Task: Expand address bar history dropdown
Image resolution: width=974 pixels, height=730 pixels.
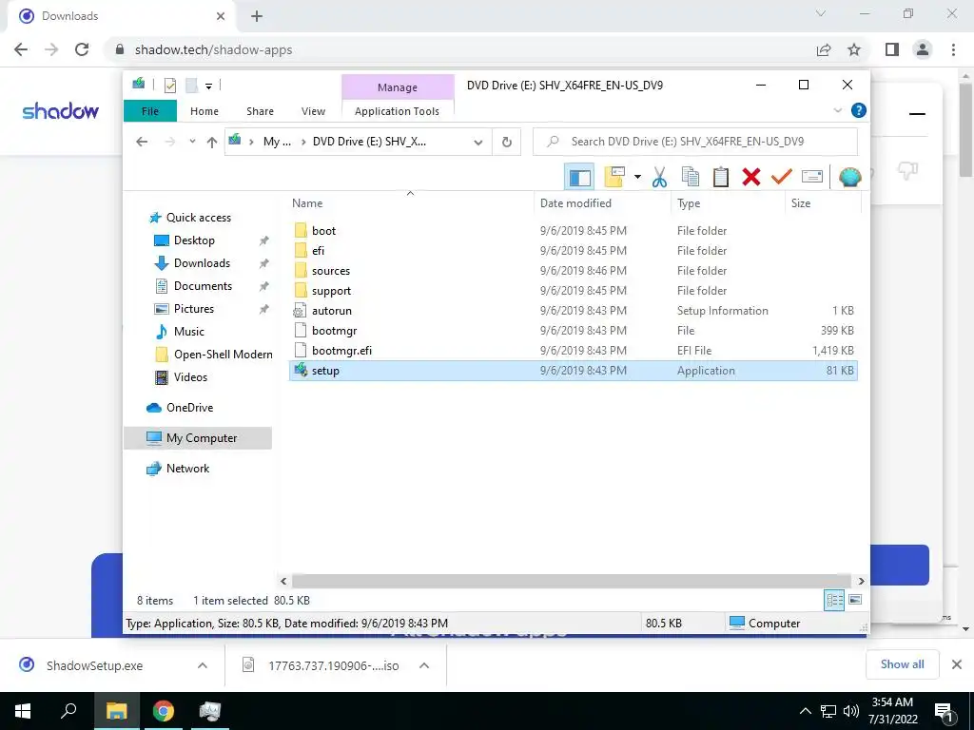Action: pyautogui.click(x=478, y=143)
